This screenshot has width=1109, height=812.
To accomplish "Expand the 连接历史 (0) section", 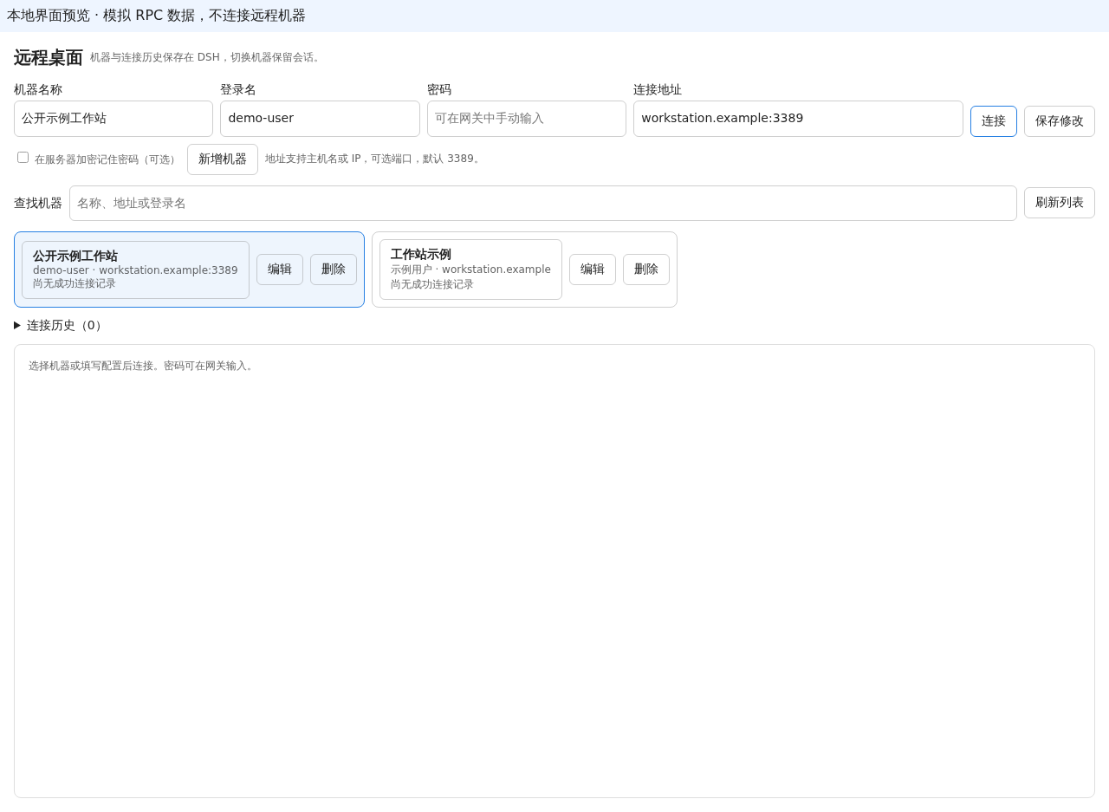I will (59, 326).
